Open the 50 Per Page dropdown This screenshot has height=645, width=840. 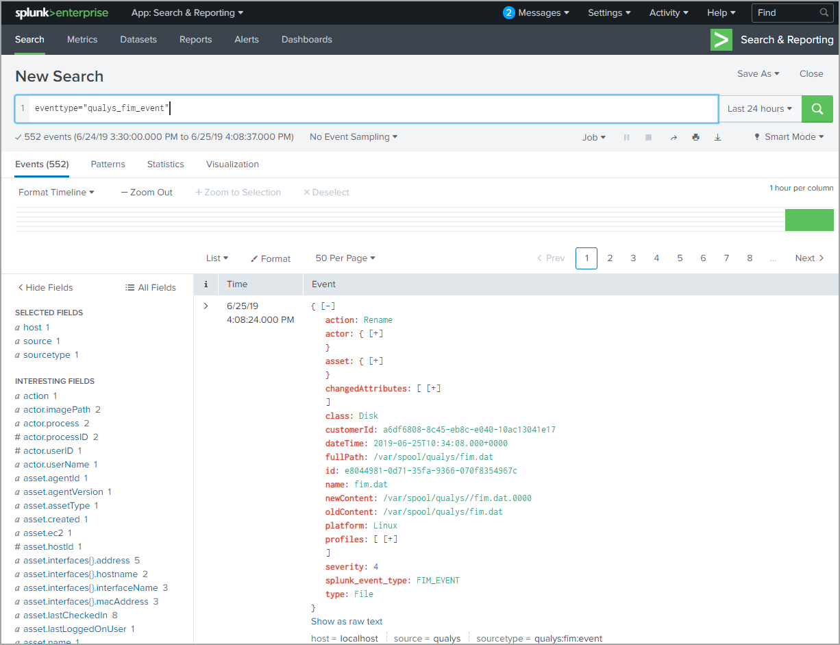coord(345,258)
